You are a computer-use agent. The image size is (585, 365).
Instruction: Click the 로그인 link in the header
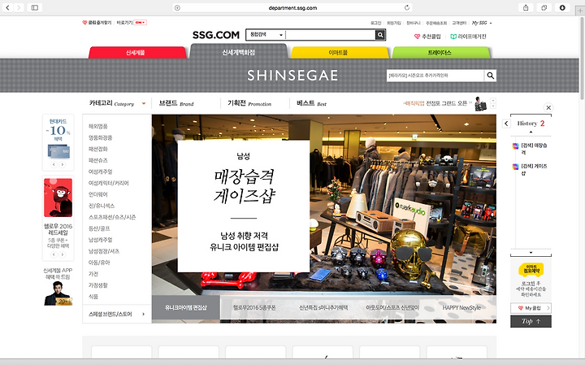[x=375, y=23]
